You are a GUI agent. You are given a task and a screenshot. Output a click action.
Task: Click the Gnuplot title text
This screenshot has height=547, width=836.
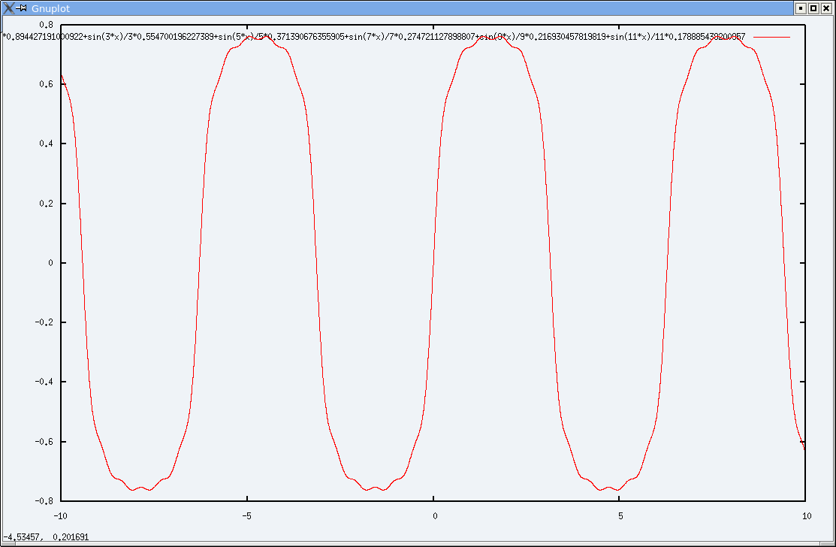click(50, 8)
